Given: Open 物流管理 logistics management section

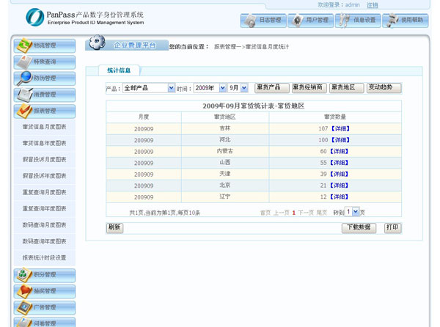Looking at the screenshot, I should [44, 45].
